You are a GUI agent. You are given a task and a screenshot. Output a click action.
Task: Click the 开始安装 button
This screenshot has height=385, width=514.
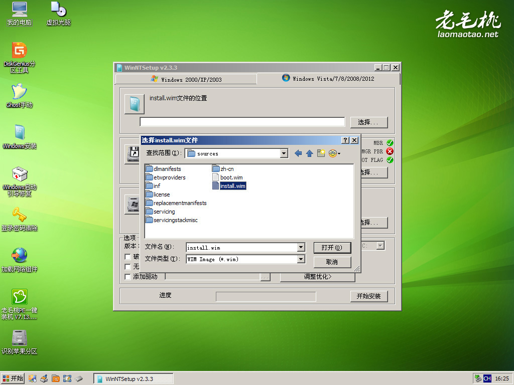(x=369, y=296)
